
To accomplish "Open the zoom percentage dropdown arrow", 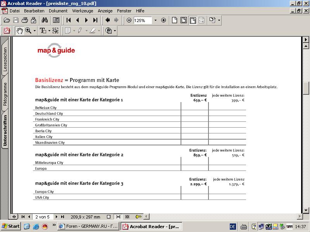I will pyautogui.click(x=155, y=20).
